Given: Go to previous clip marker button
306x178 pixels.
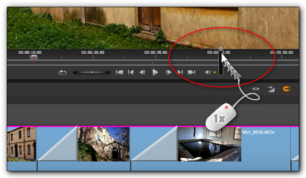Looking at the screenshot, I should (x=131, y=72).
